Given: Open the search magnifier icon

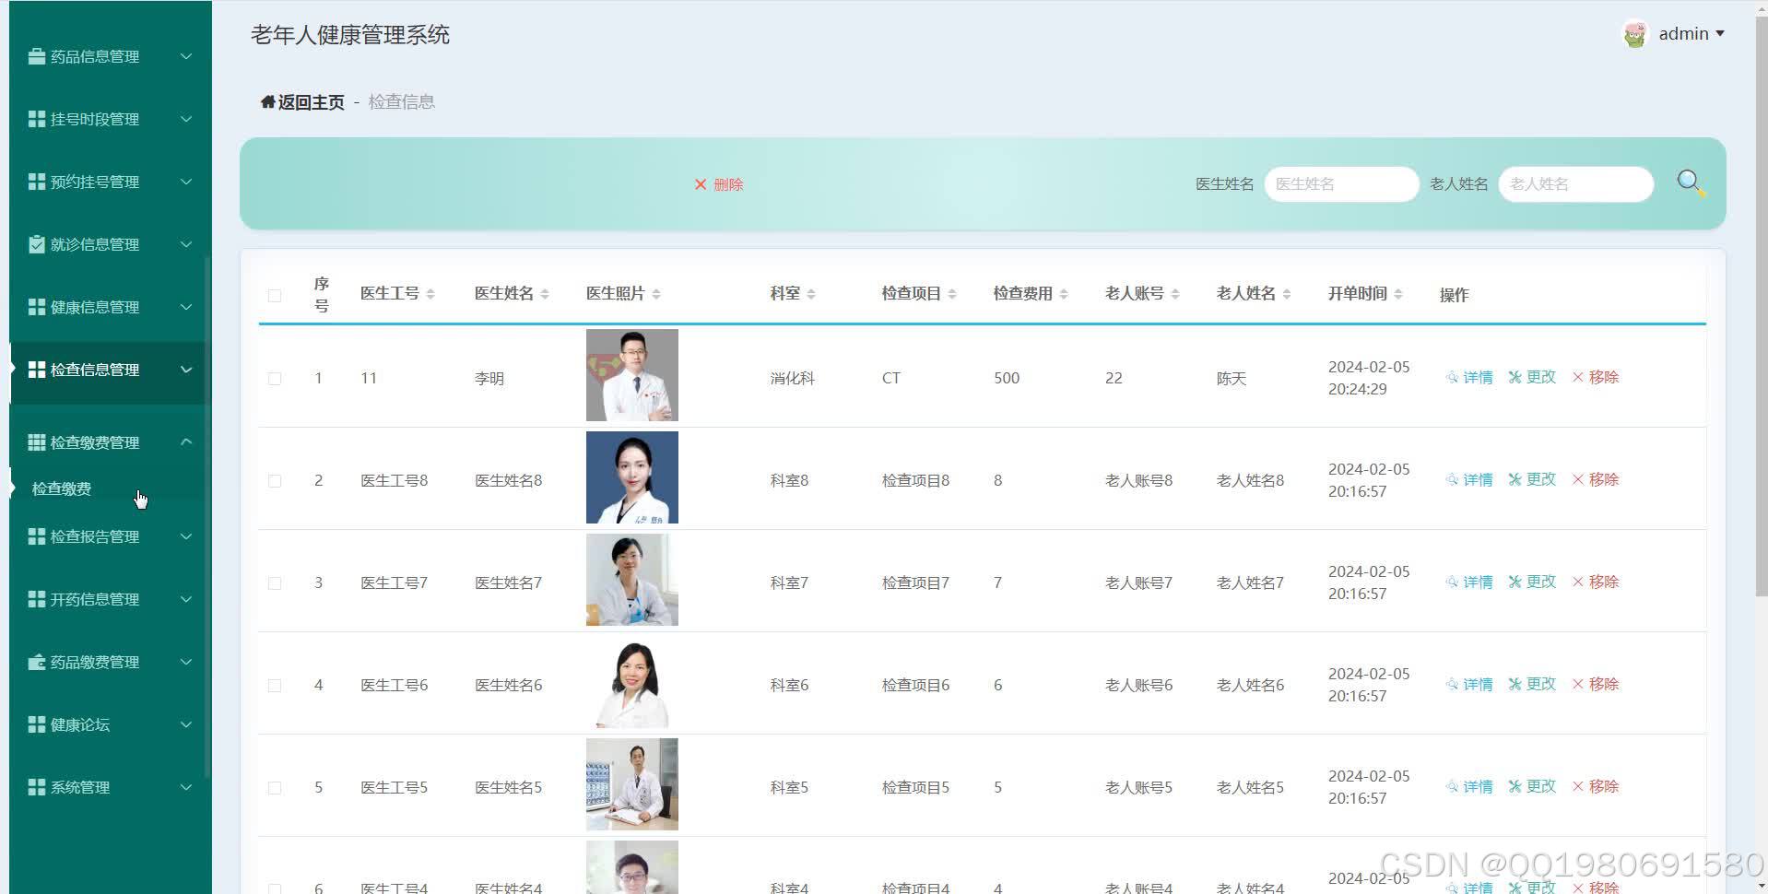Looking at the screenshot, I should click(x=1689, y=182).
